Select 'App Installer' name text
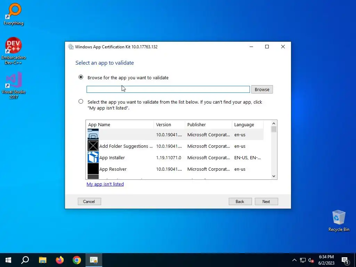This screenshot has height=267, width=356. 112,157
